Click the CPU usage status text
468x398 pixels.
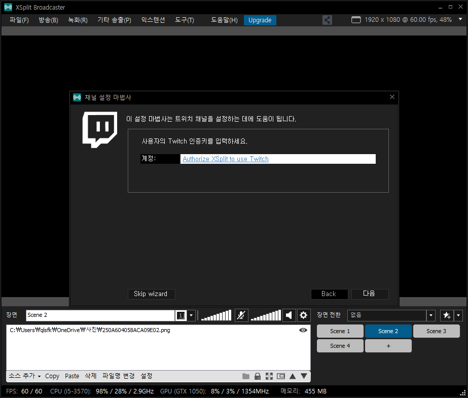pos(102,391)
